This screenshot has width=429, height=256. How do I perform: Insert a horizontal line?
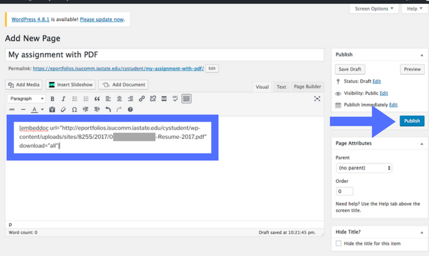click(23, 109)
